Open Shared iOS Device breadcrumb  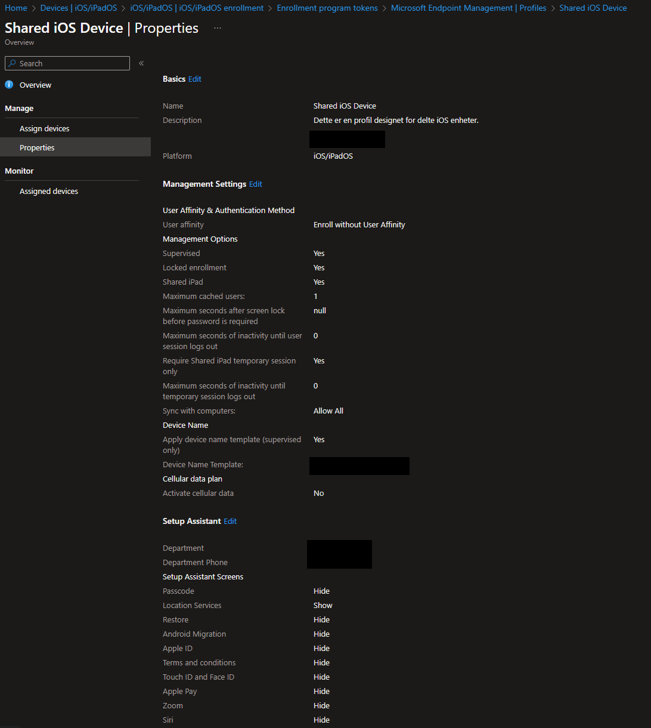pyautogui.click(x=593, y=8)
